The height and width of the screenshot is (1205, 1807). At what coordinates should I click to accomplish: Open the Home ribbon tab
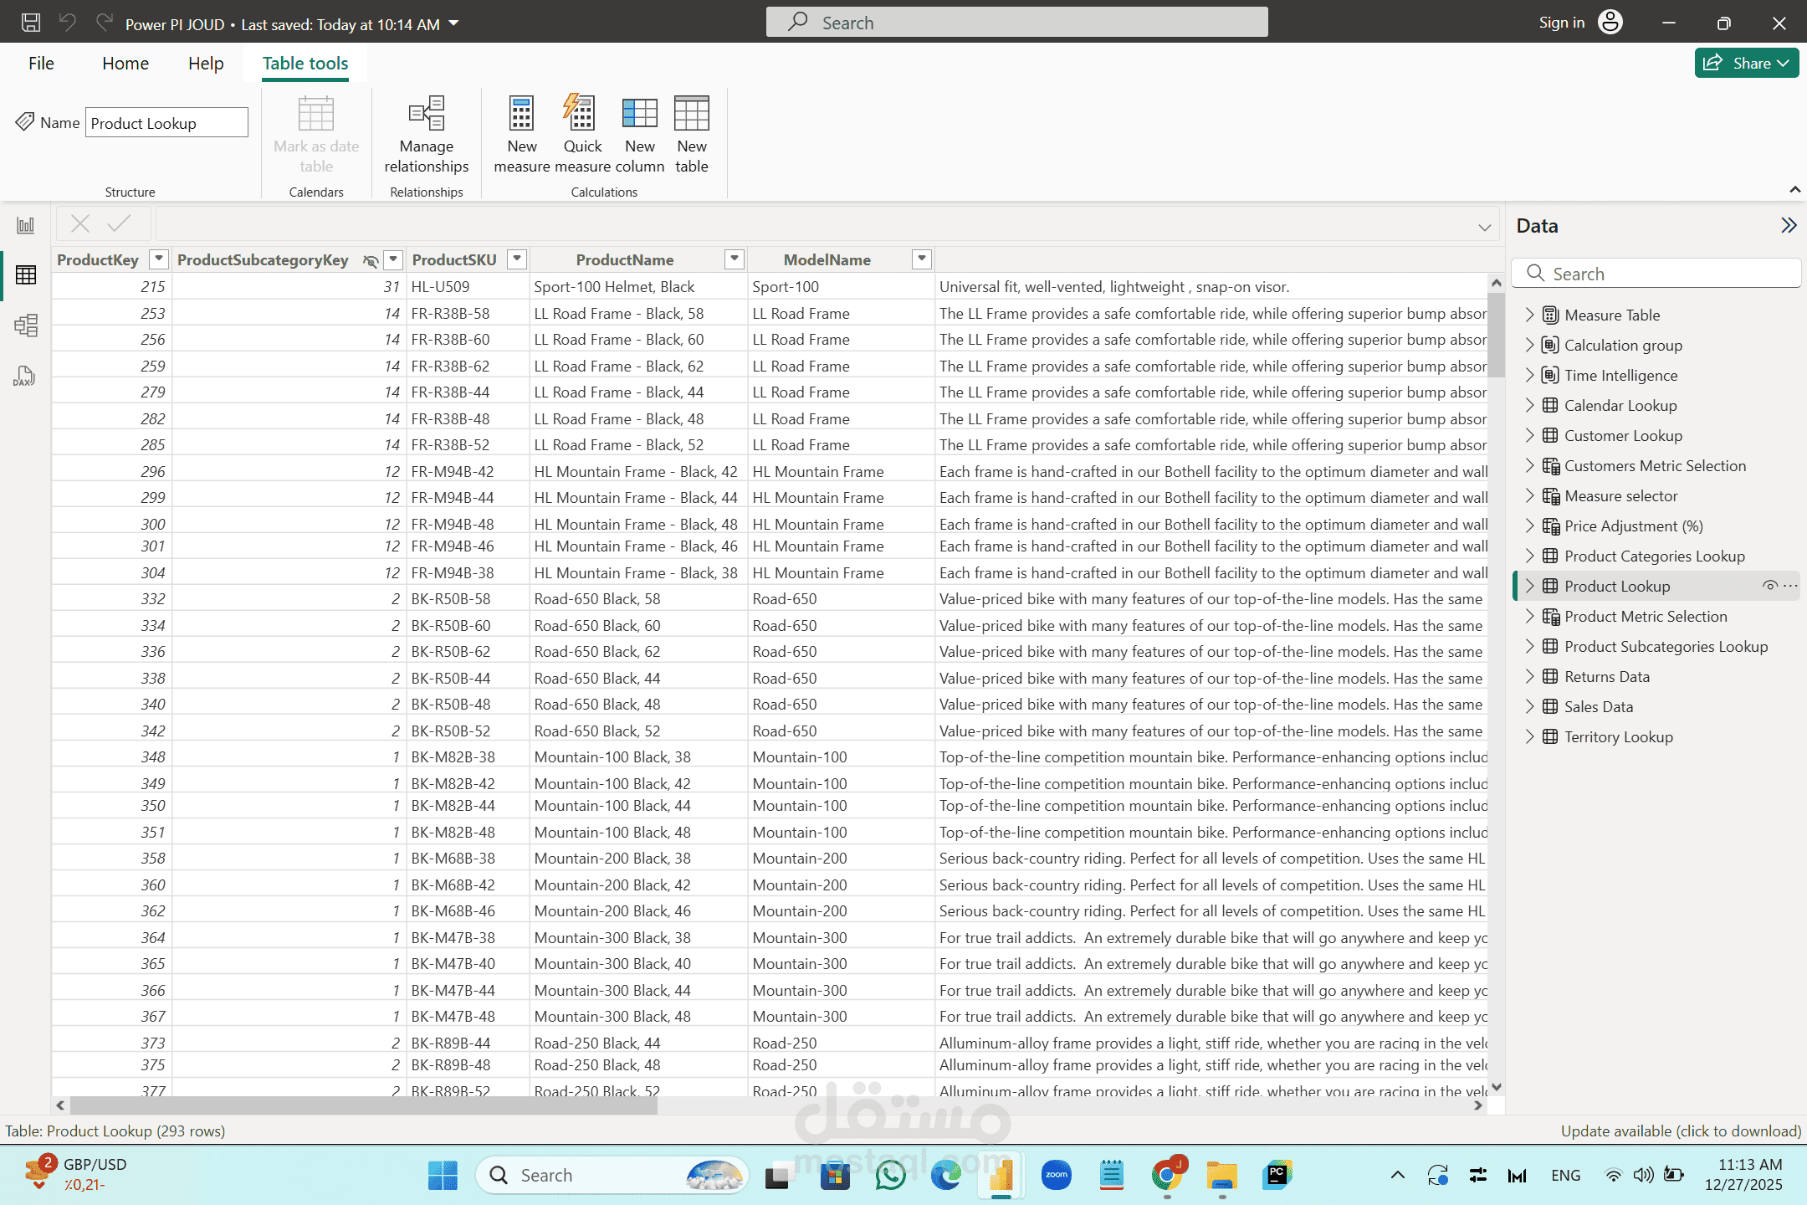click(125, 64)
